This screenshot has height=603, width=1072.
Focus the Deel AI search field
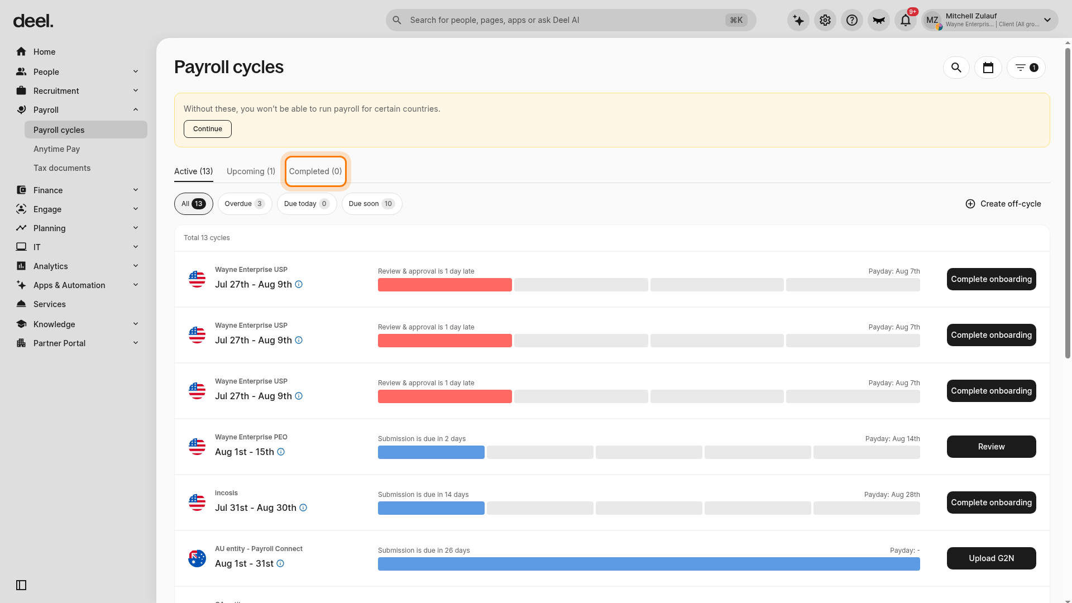coord(571,20)
